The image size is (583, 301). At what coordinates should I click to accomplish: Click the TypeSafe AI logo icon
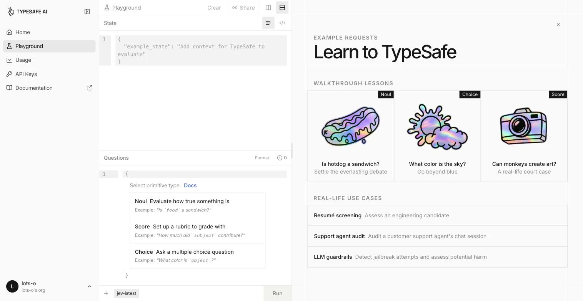[x=10, y=12]
